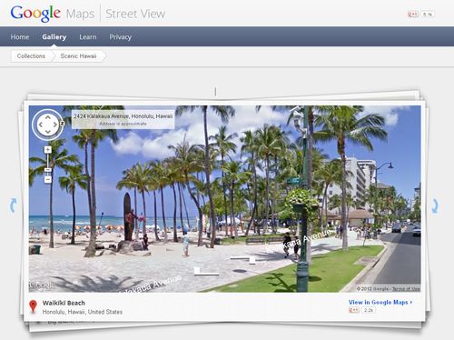
Task: Go to the previous gallery photo arrow
Action: tap(13, 205)
